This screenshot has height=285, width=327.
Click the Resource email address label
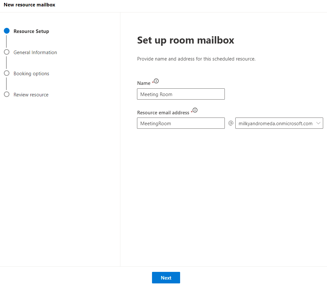click(163, 112)
